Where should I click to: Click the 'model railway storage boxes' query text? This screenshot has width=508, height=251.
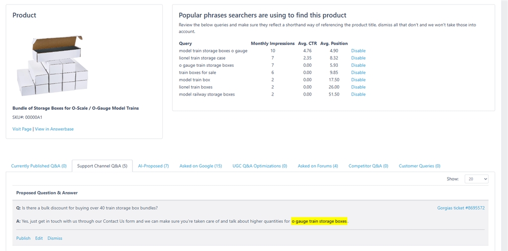click(x=207, y=95)
